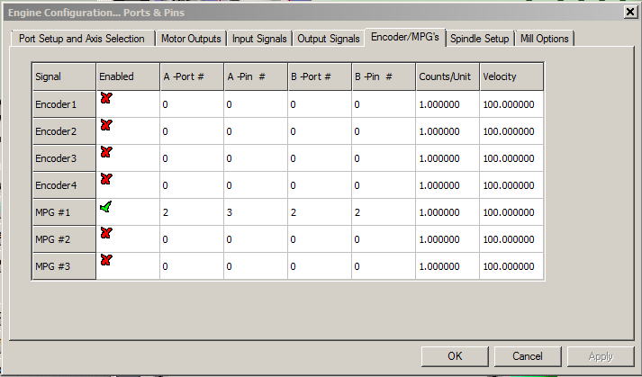
Task: Select the MPG #3 row label
Action: (x=64, y=266)
